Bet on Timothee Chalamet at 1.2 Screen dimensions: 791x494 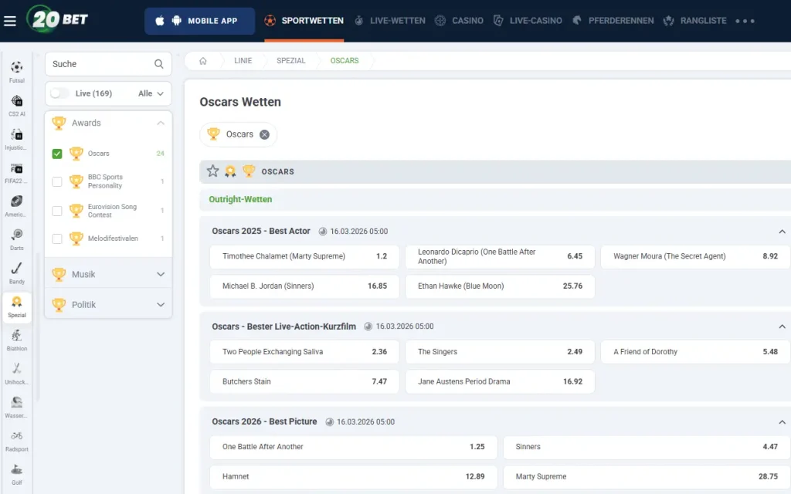(304, 256)
